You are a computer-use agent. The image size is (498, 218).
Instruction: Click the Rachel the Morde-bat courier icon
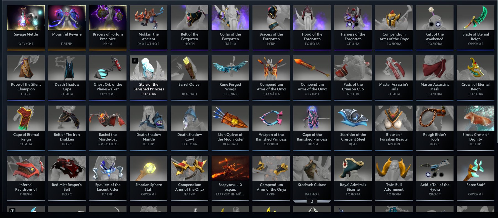point(108,118)
